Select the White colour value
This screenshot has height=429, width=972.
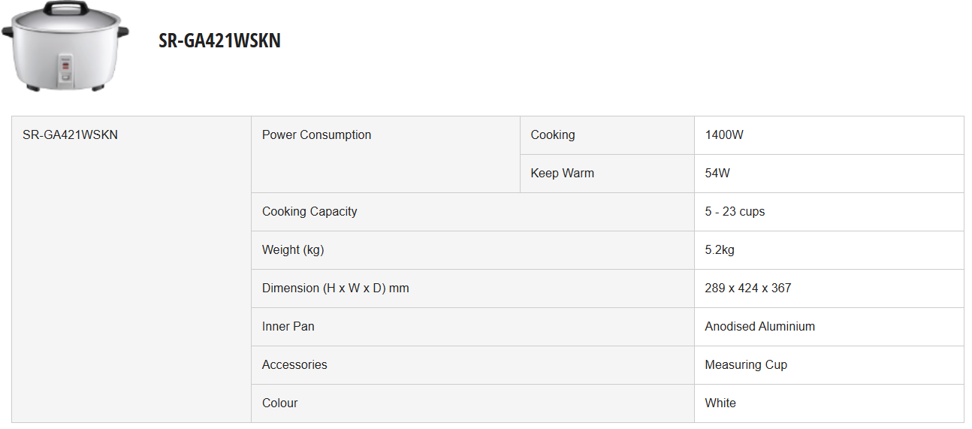point(720,403)
